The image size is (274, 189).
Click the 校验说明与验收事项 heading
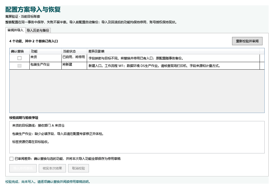point(24,118)
